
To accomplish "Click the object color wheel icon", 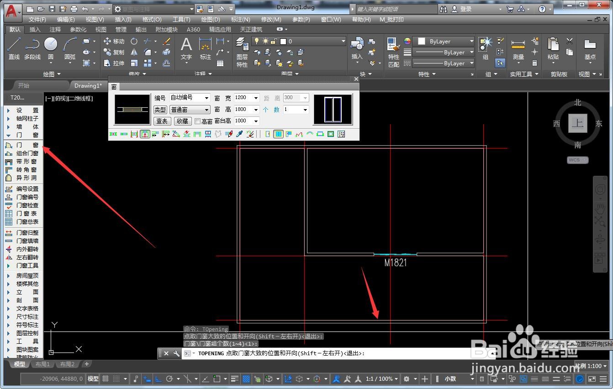I will point(407,41).
